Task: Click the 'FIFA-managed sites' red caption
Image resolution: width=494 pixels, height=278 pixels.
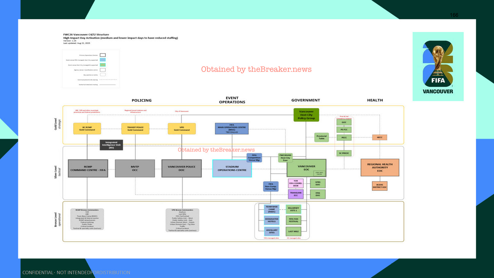Action: coord(271,238)
